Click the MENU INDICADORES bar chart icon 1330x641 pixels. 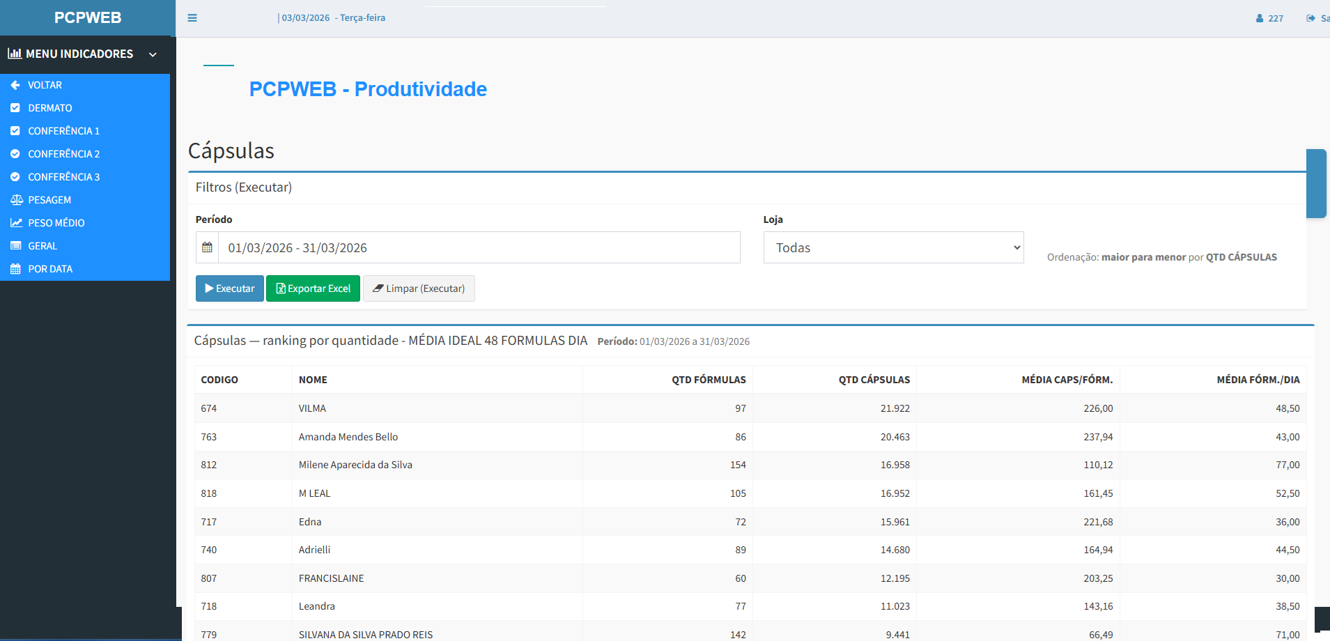pos(15,54)
